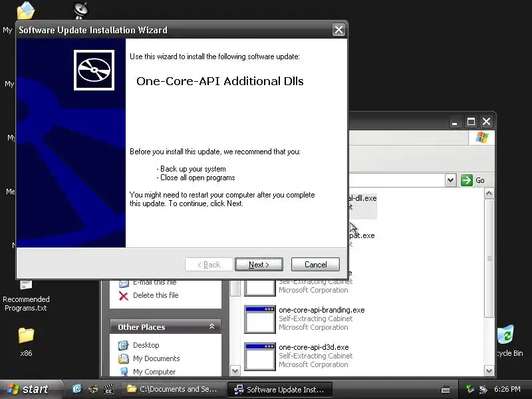This screenshot has height=399, width=532.
Task: Click the file list vertical scrollbar thumb
Action: 489,258
